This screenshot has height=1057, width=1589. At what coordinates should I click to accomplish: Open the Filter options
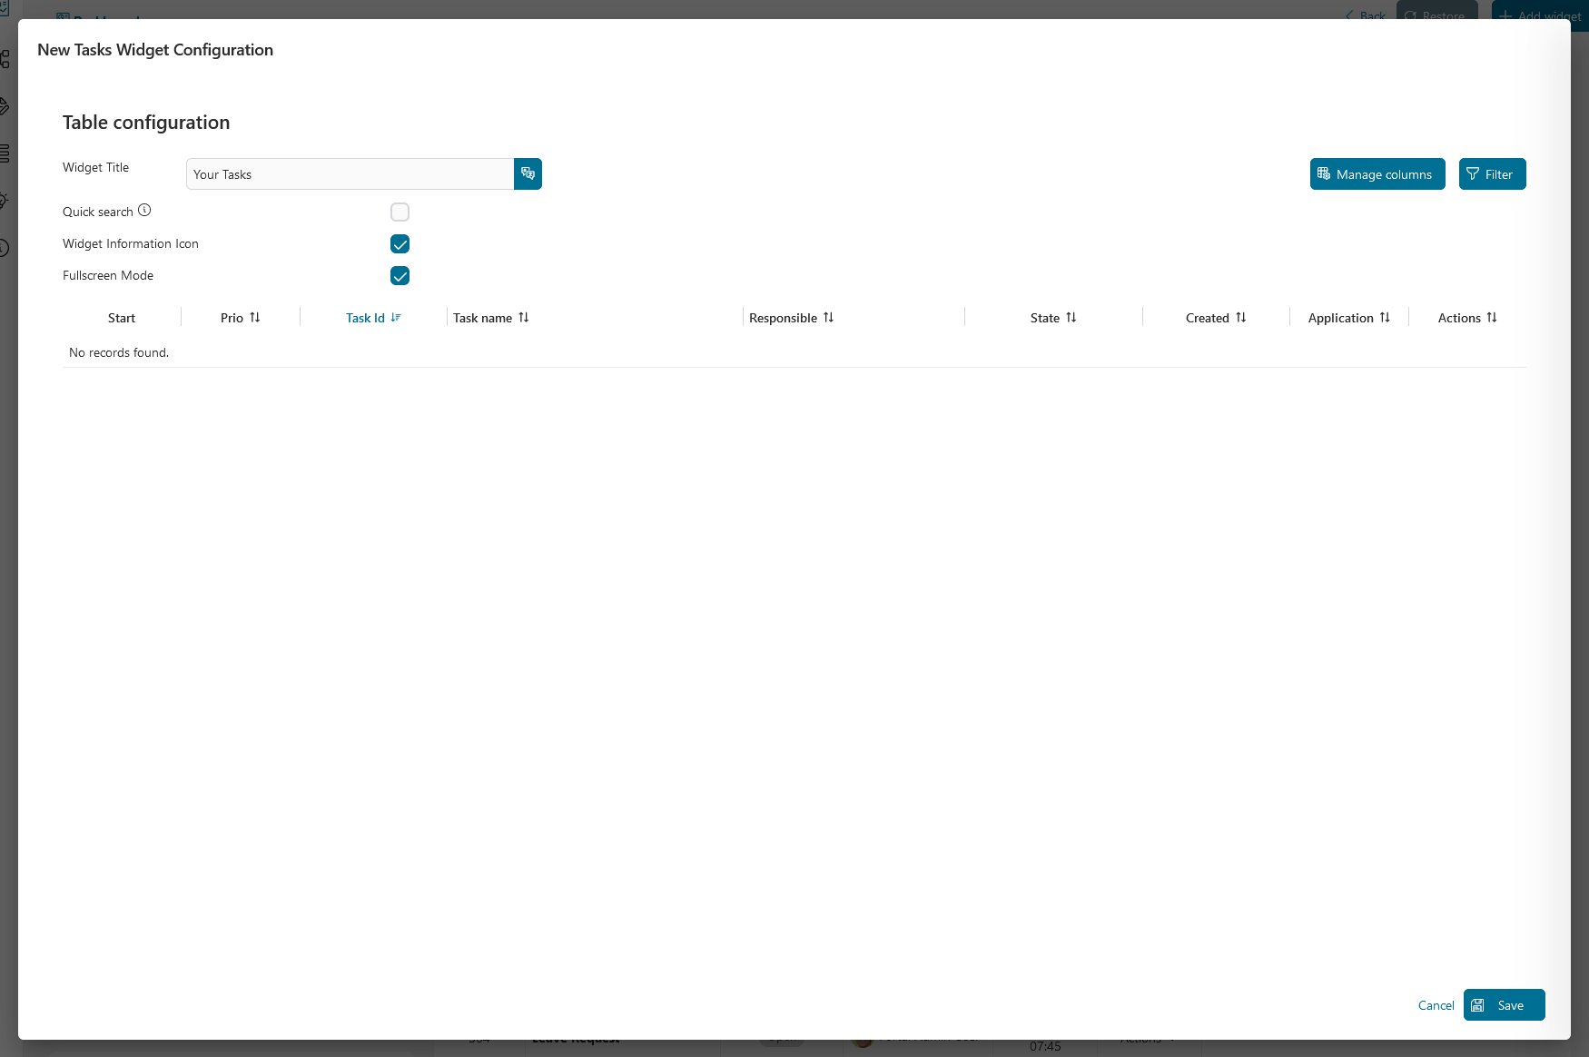pyautogui.click(x=1492, y=174)
